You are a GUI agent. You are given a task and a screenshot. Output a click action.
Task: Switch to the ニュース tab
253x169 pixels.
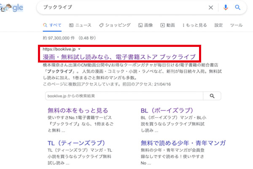[80, 25]
